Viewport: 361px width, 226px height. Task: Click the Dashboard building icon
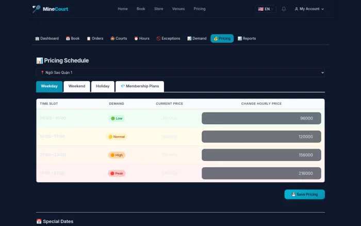(37, 39)
